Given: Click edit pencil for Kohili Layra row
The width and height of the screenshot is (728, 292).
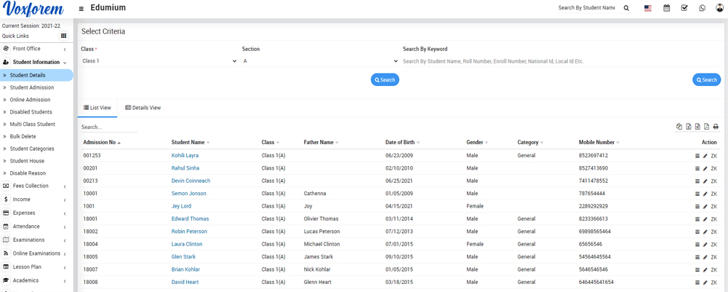Looking at the screenshot, I should click(705, 156).
